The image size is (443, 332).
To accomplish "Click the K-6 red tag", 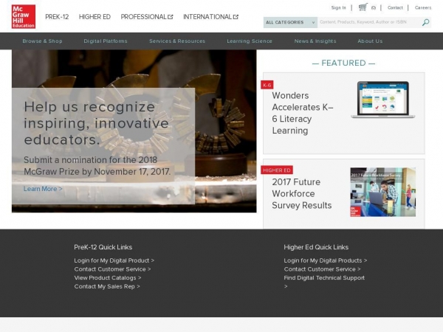I will click(267, 85).
